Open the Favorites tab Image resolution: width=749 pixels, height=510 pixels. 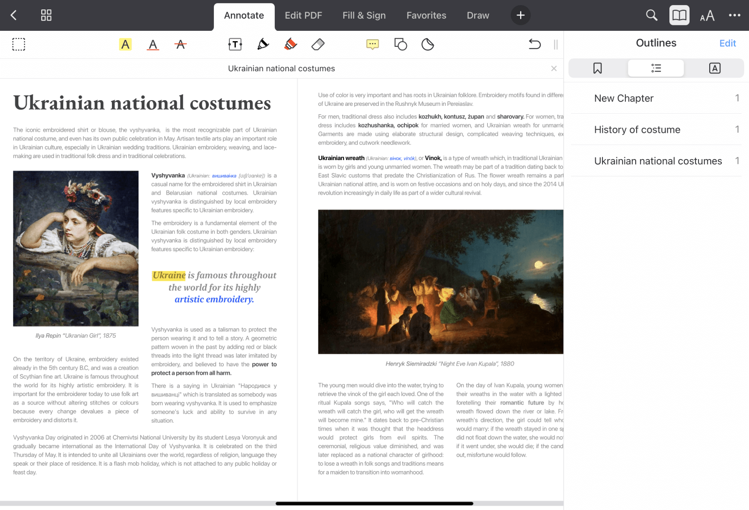click(x=426, y=15)
